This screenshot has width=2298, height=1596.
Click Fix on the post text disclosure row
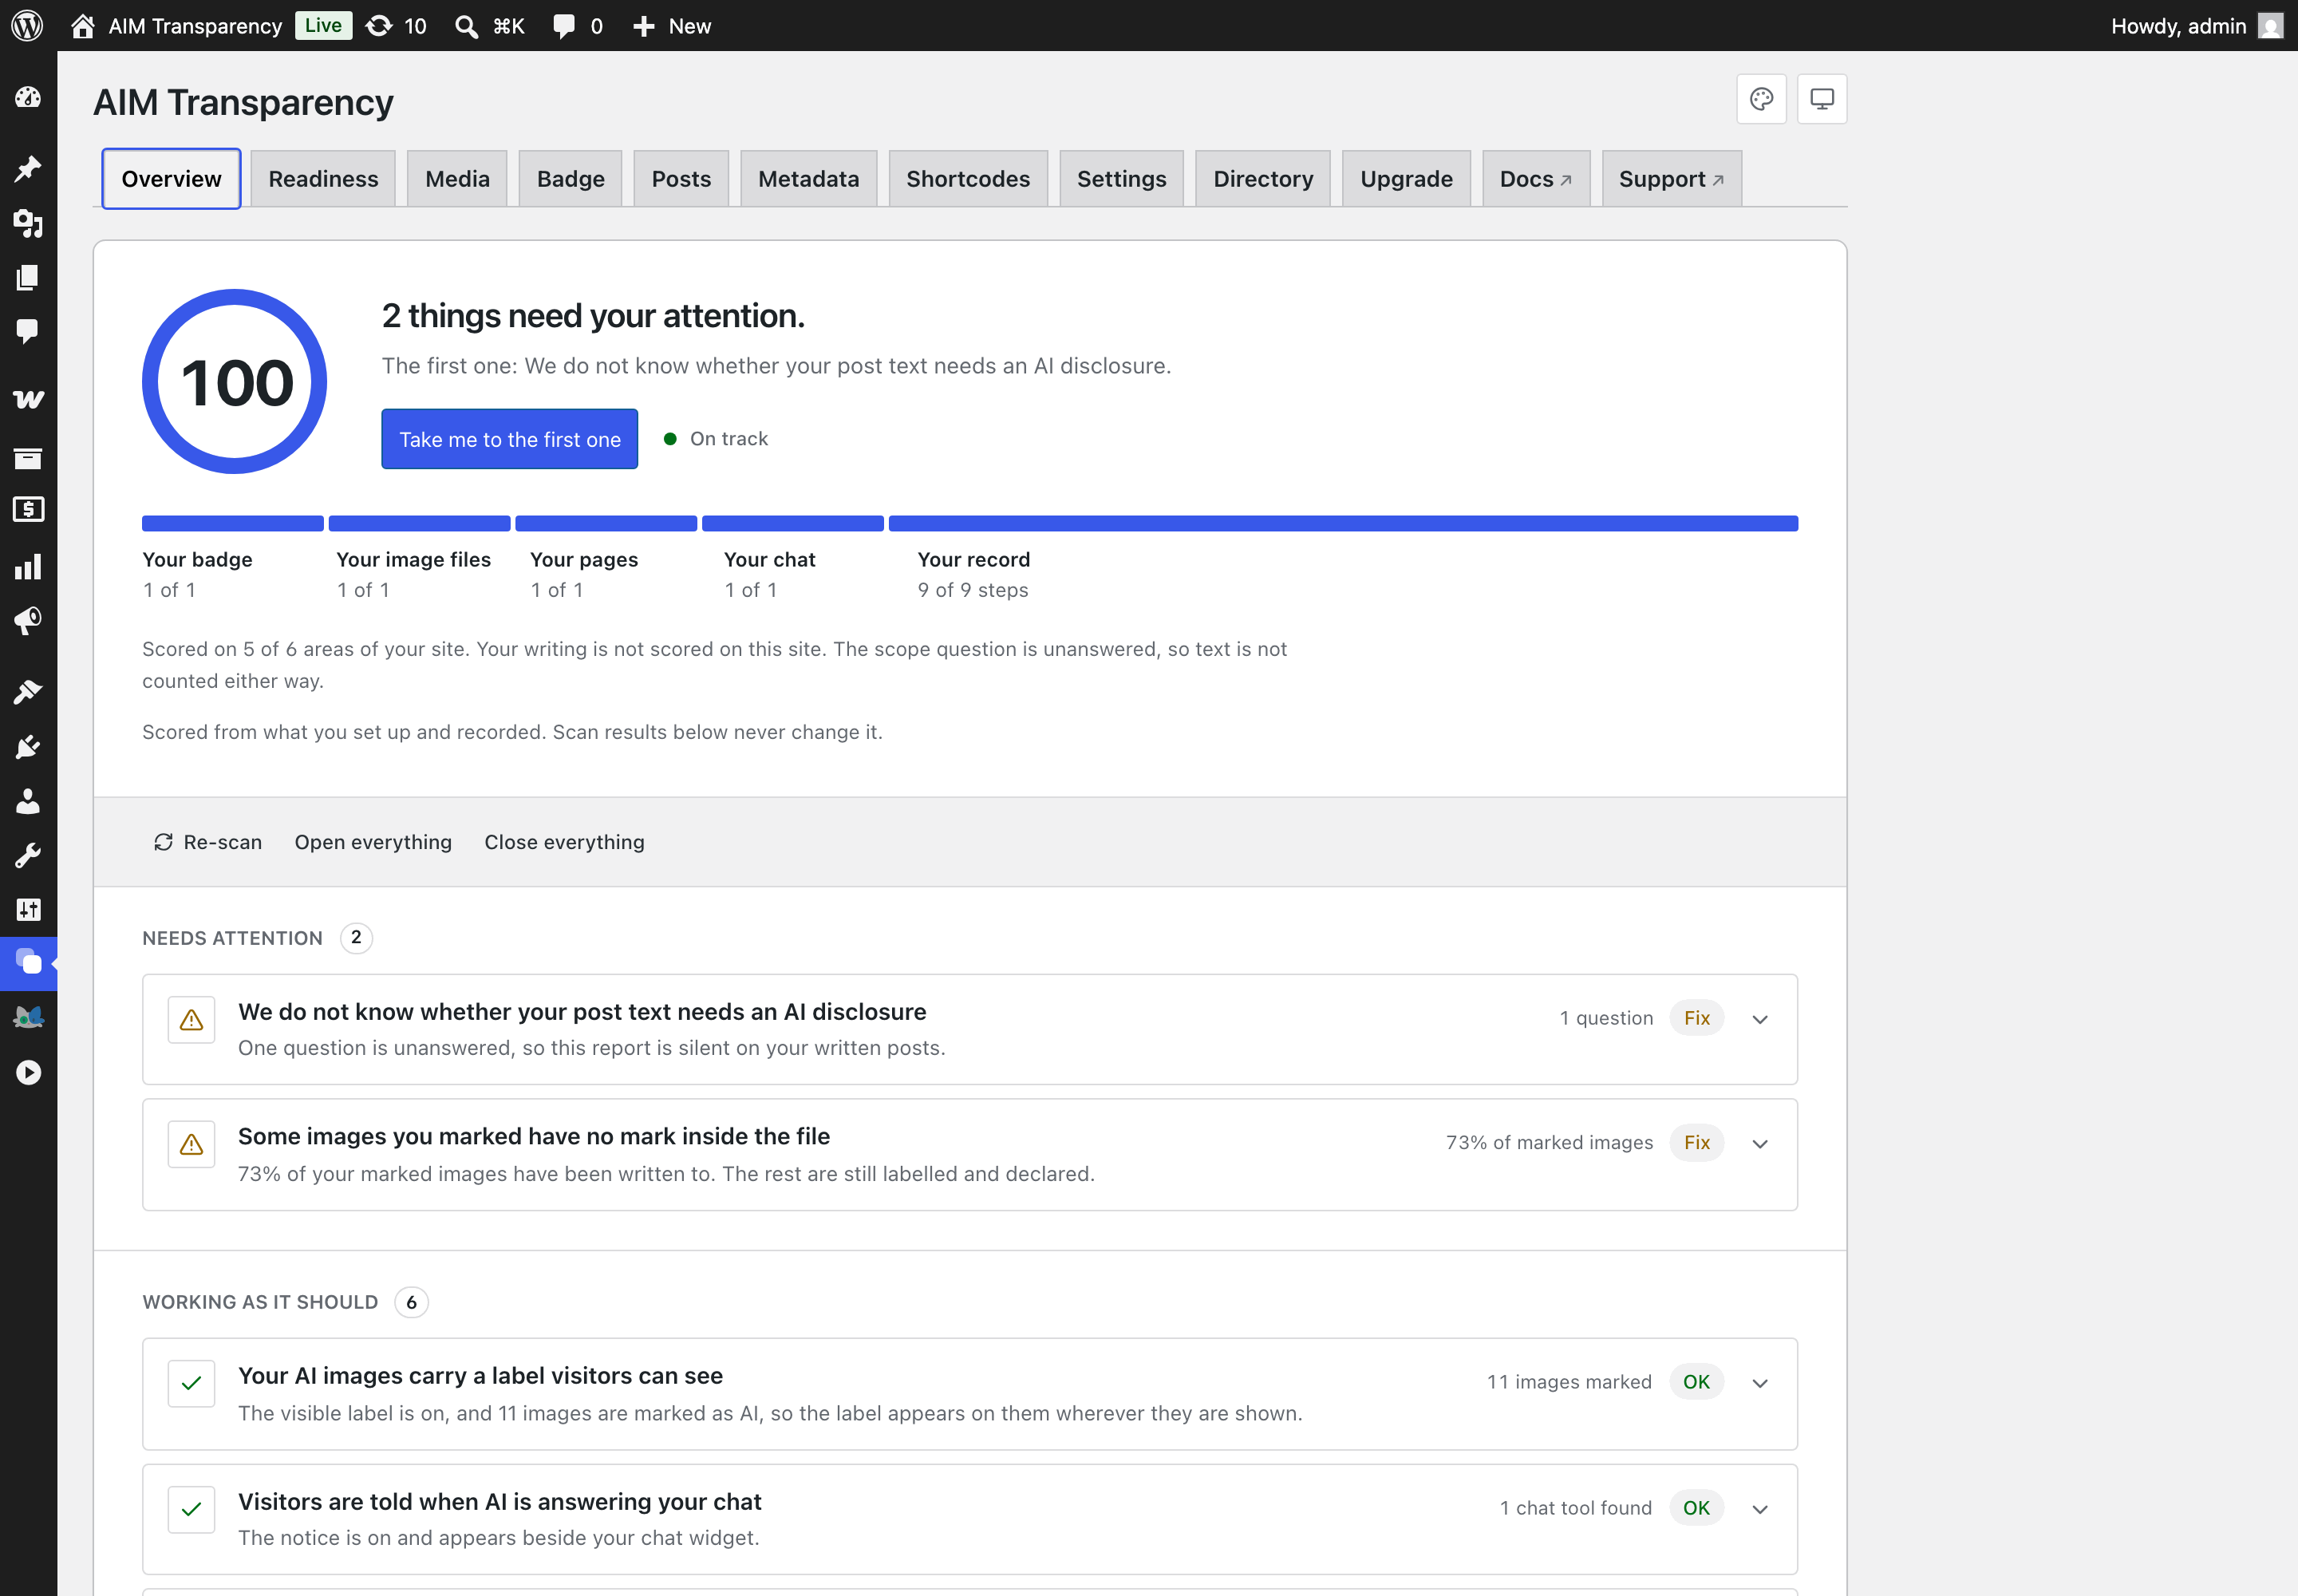(1696, 1018)
